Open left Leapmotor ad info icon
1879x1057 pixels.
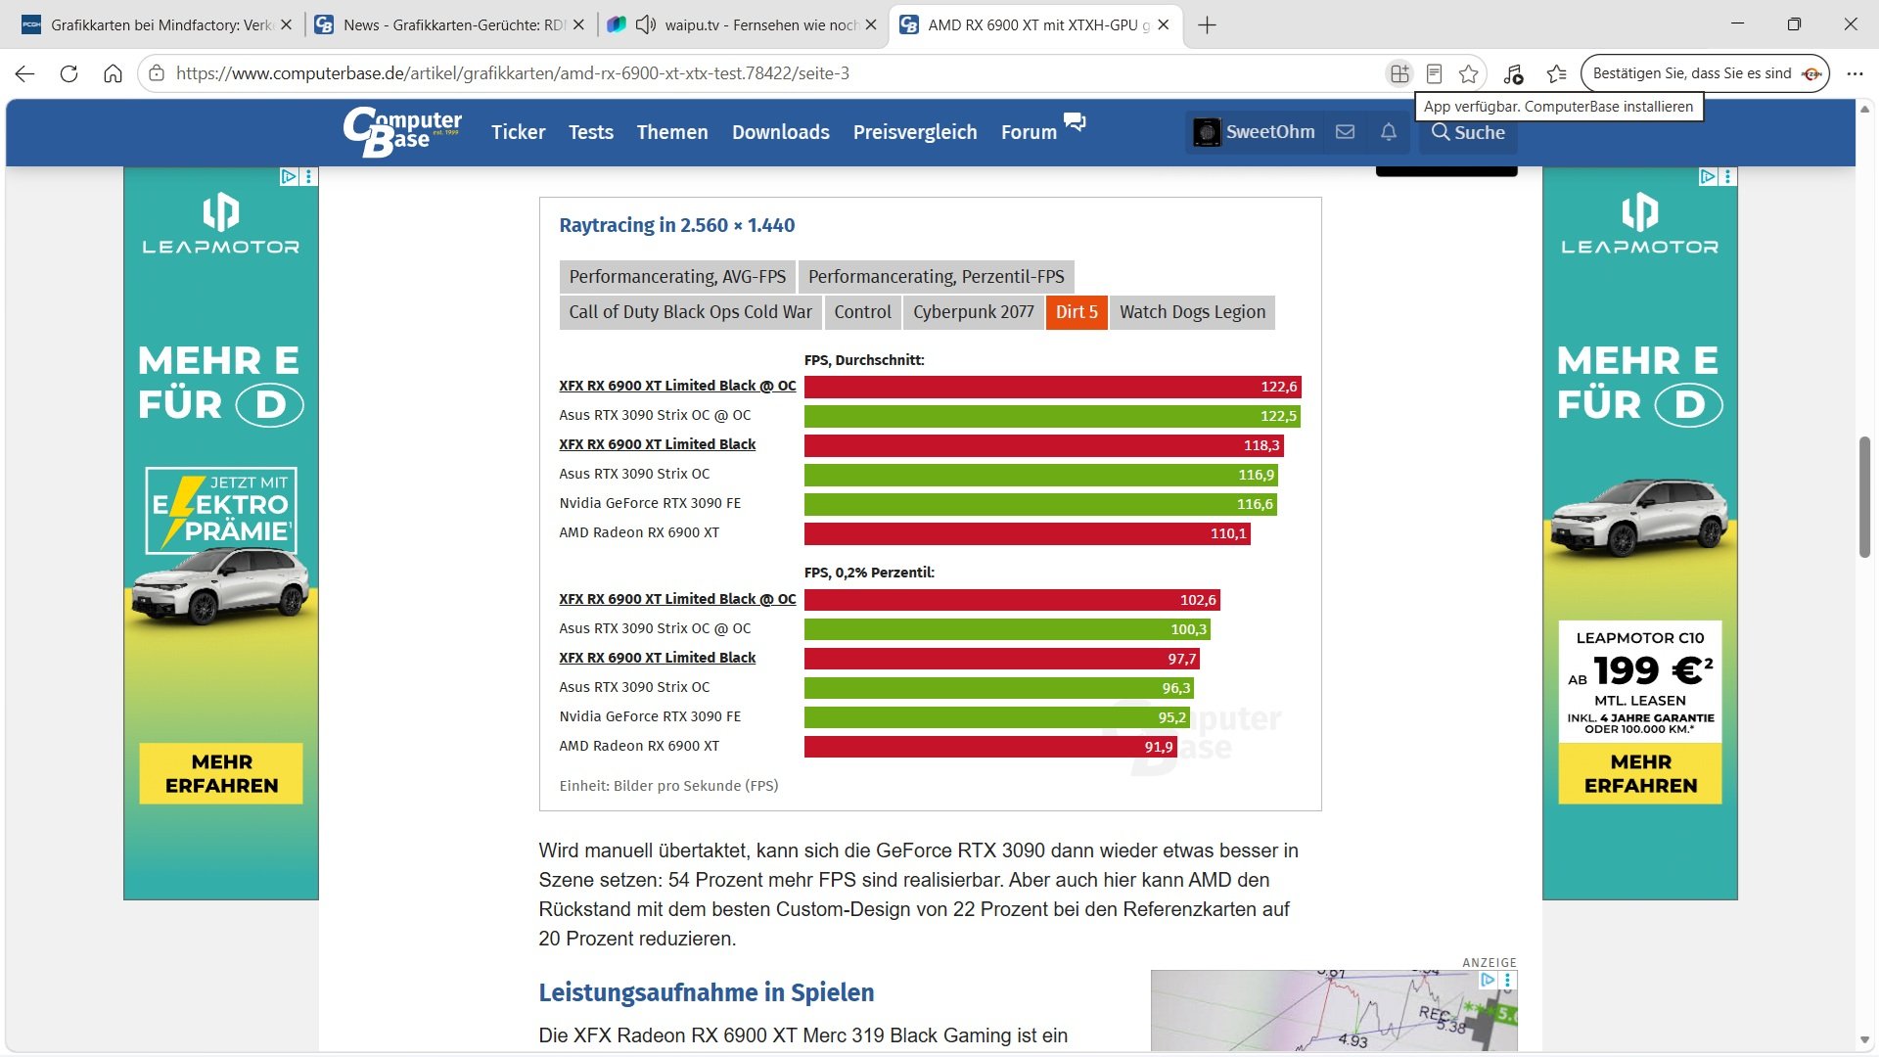click(x=289, y=177)
